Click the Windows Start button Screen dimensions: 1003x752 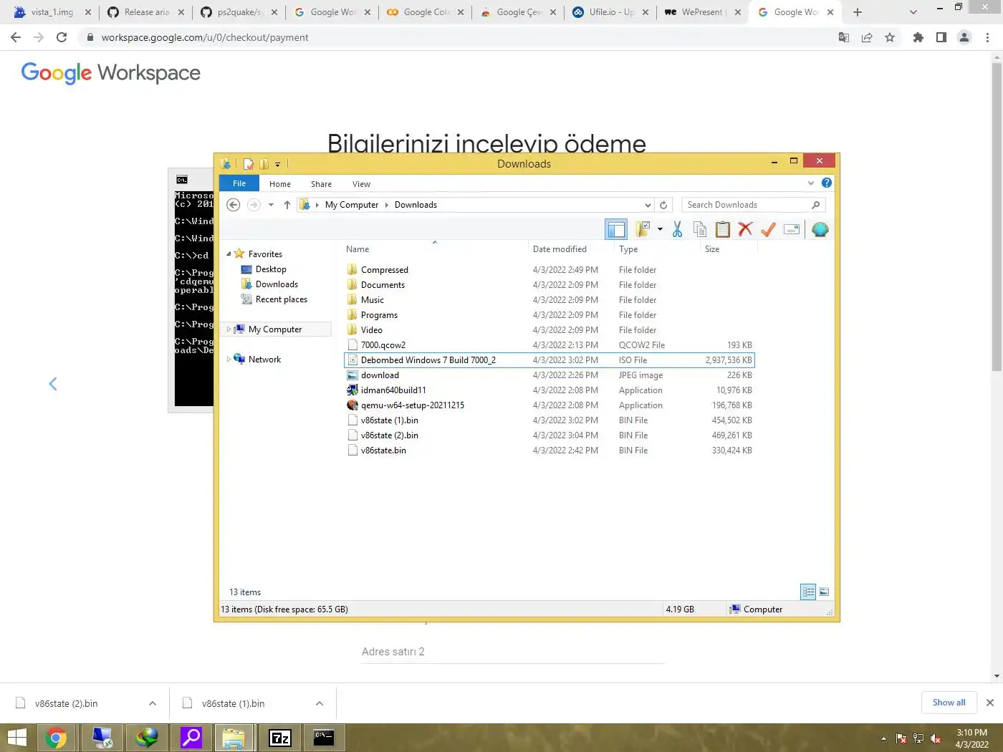(x=16, y=738)
